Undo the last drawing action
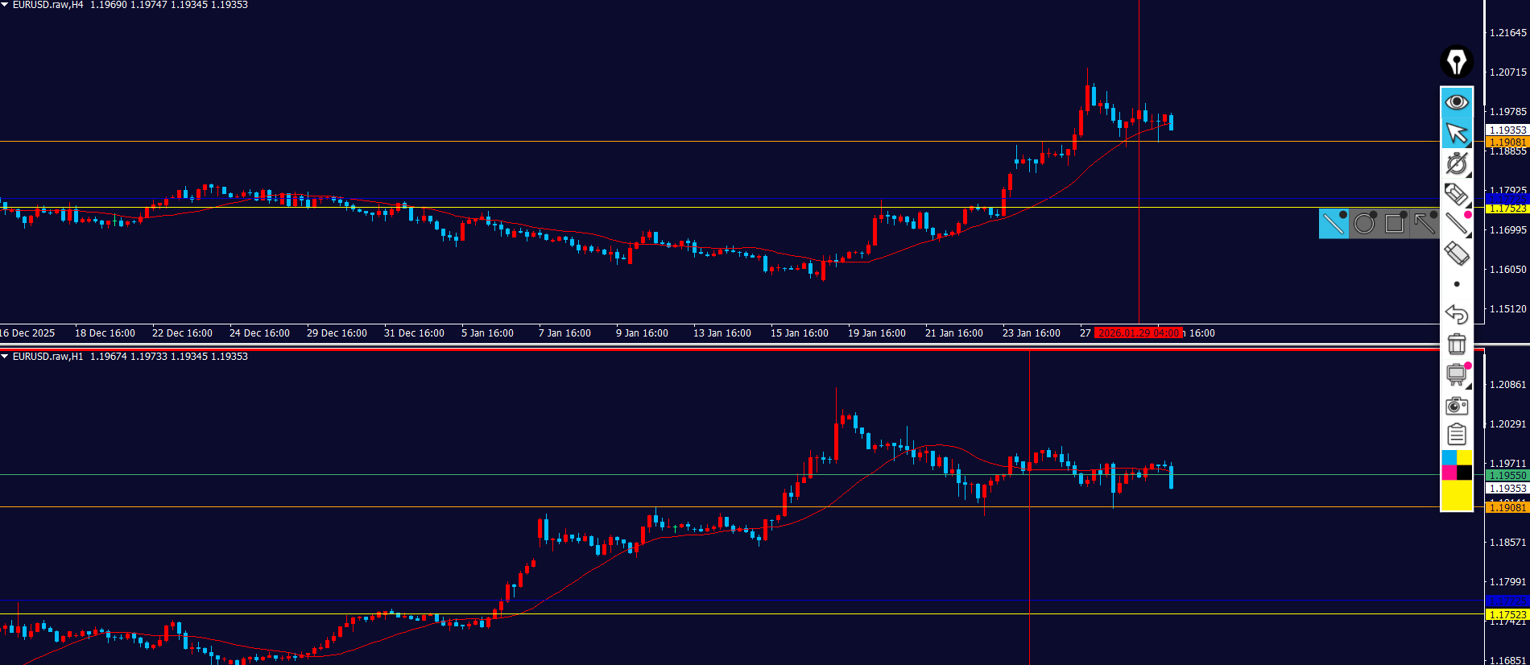 (1456, 314)
